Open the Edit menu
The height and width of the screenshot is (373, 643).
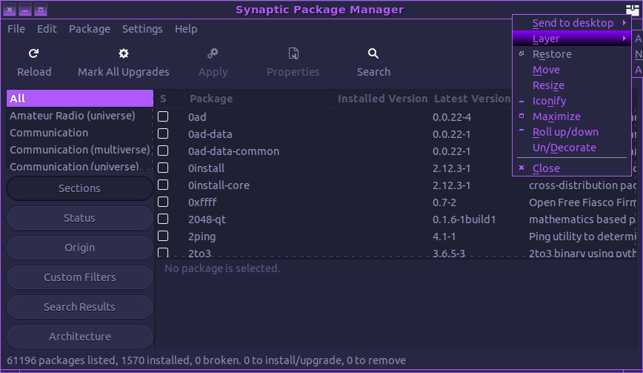47,29
